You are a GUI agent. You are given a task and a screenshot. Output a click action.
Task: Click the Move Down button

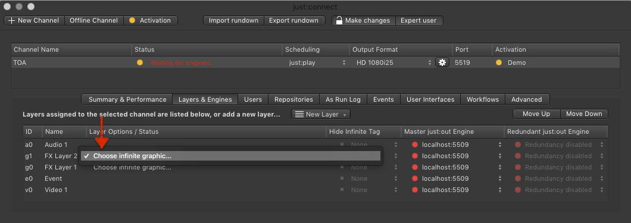point(584,114)
